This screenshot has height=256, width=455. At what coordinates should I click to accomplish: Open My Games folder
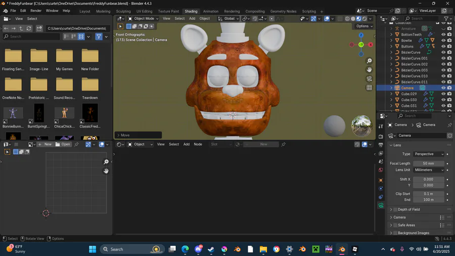point(64,59)
